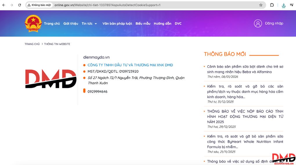Click the THÔNG BÁO MỚI section heading

tap(225, 54)
